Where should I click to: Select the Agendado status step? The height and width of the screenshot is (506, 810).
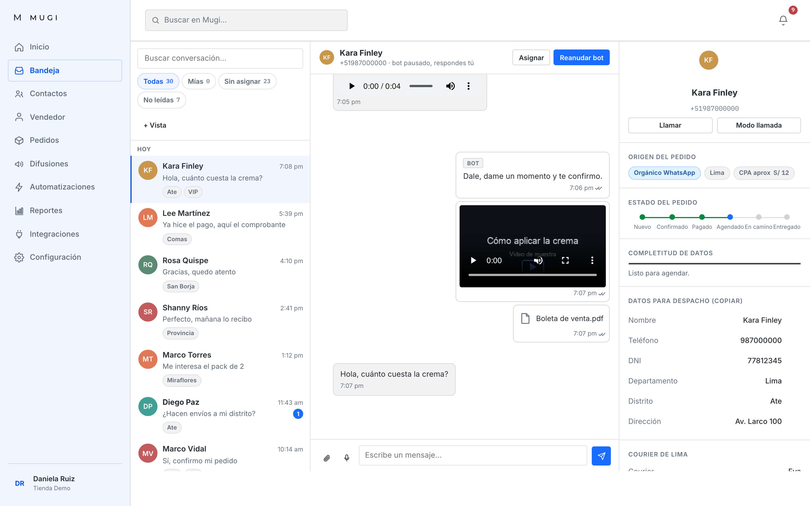(x=730, y=217)
